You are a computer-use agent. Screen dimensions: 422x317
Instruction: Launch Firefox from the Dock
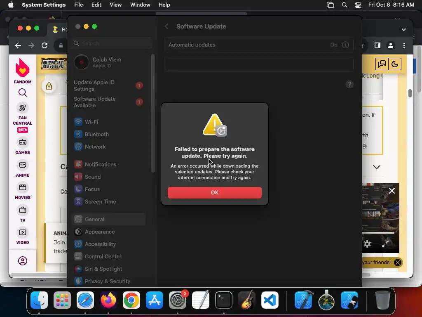click(x=108, y=300)
